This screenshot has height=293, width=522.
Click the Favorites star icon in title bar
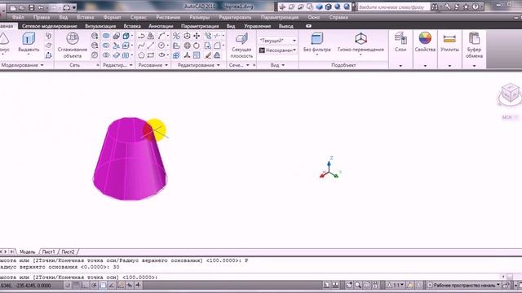coord(466,7)
